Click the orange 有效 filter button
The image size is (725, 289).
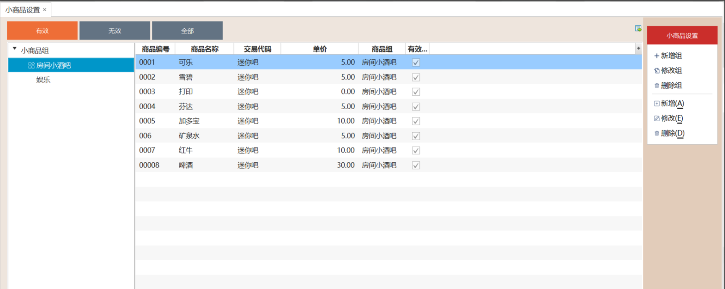(42, 31)
